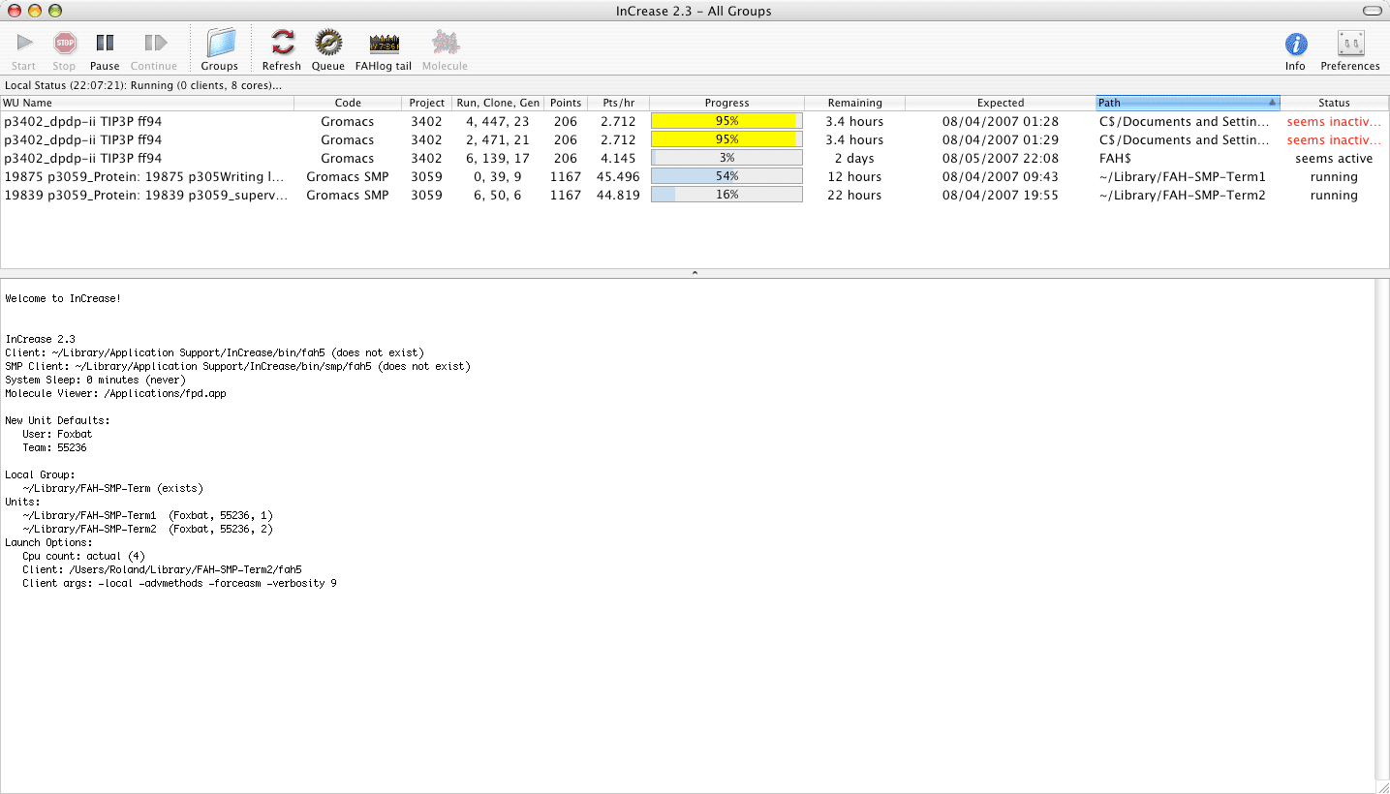Select the 19839 p3059_Protein work unit row

(x=694, y=195)
